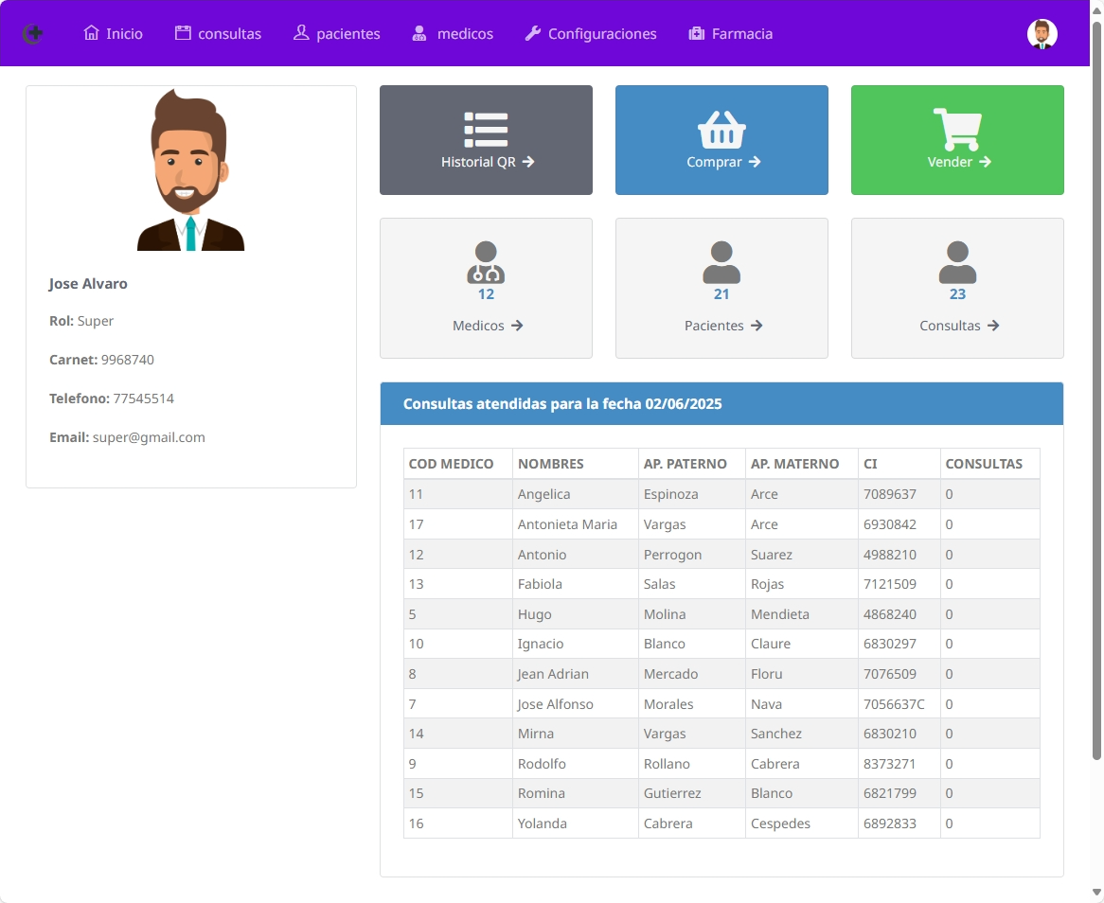Select the wrench icon for Configuraciones

531,32
